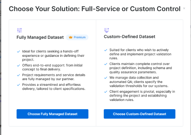Click checkmark next to 'We manage data collection'
This screenshot has width=191, height=135.
click(x=106, y=78)
